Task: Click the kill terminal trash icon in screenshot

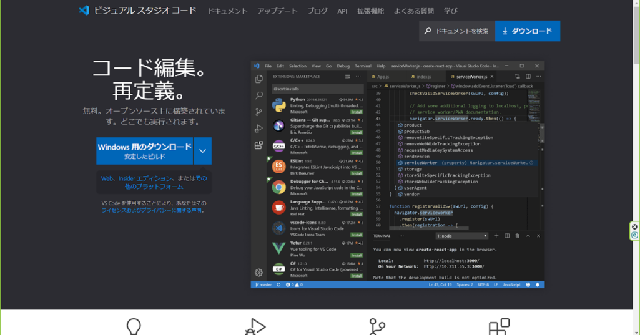Action: [517, 236]
